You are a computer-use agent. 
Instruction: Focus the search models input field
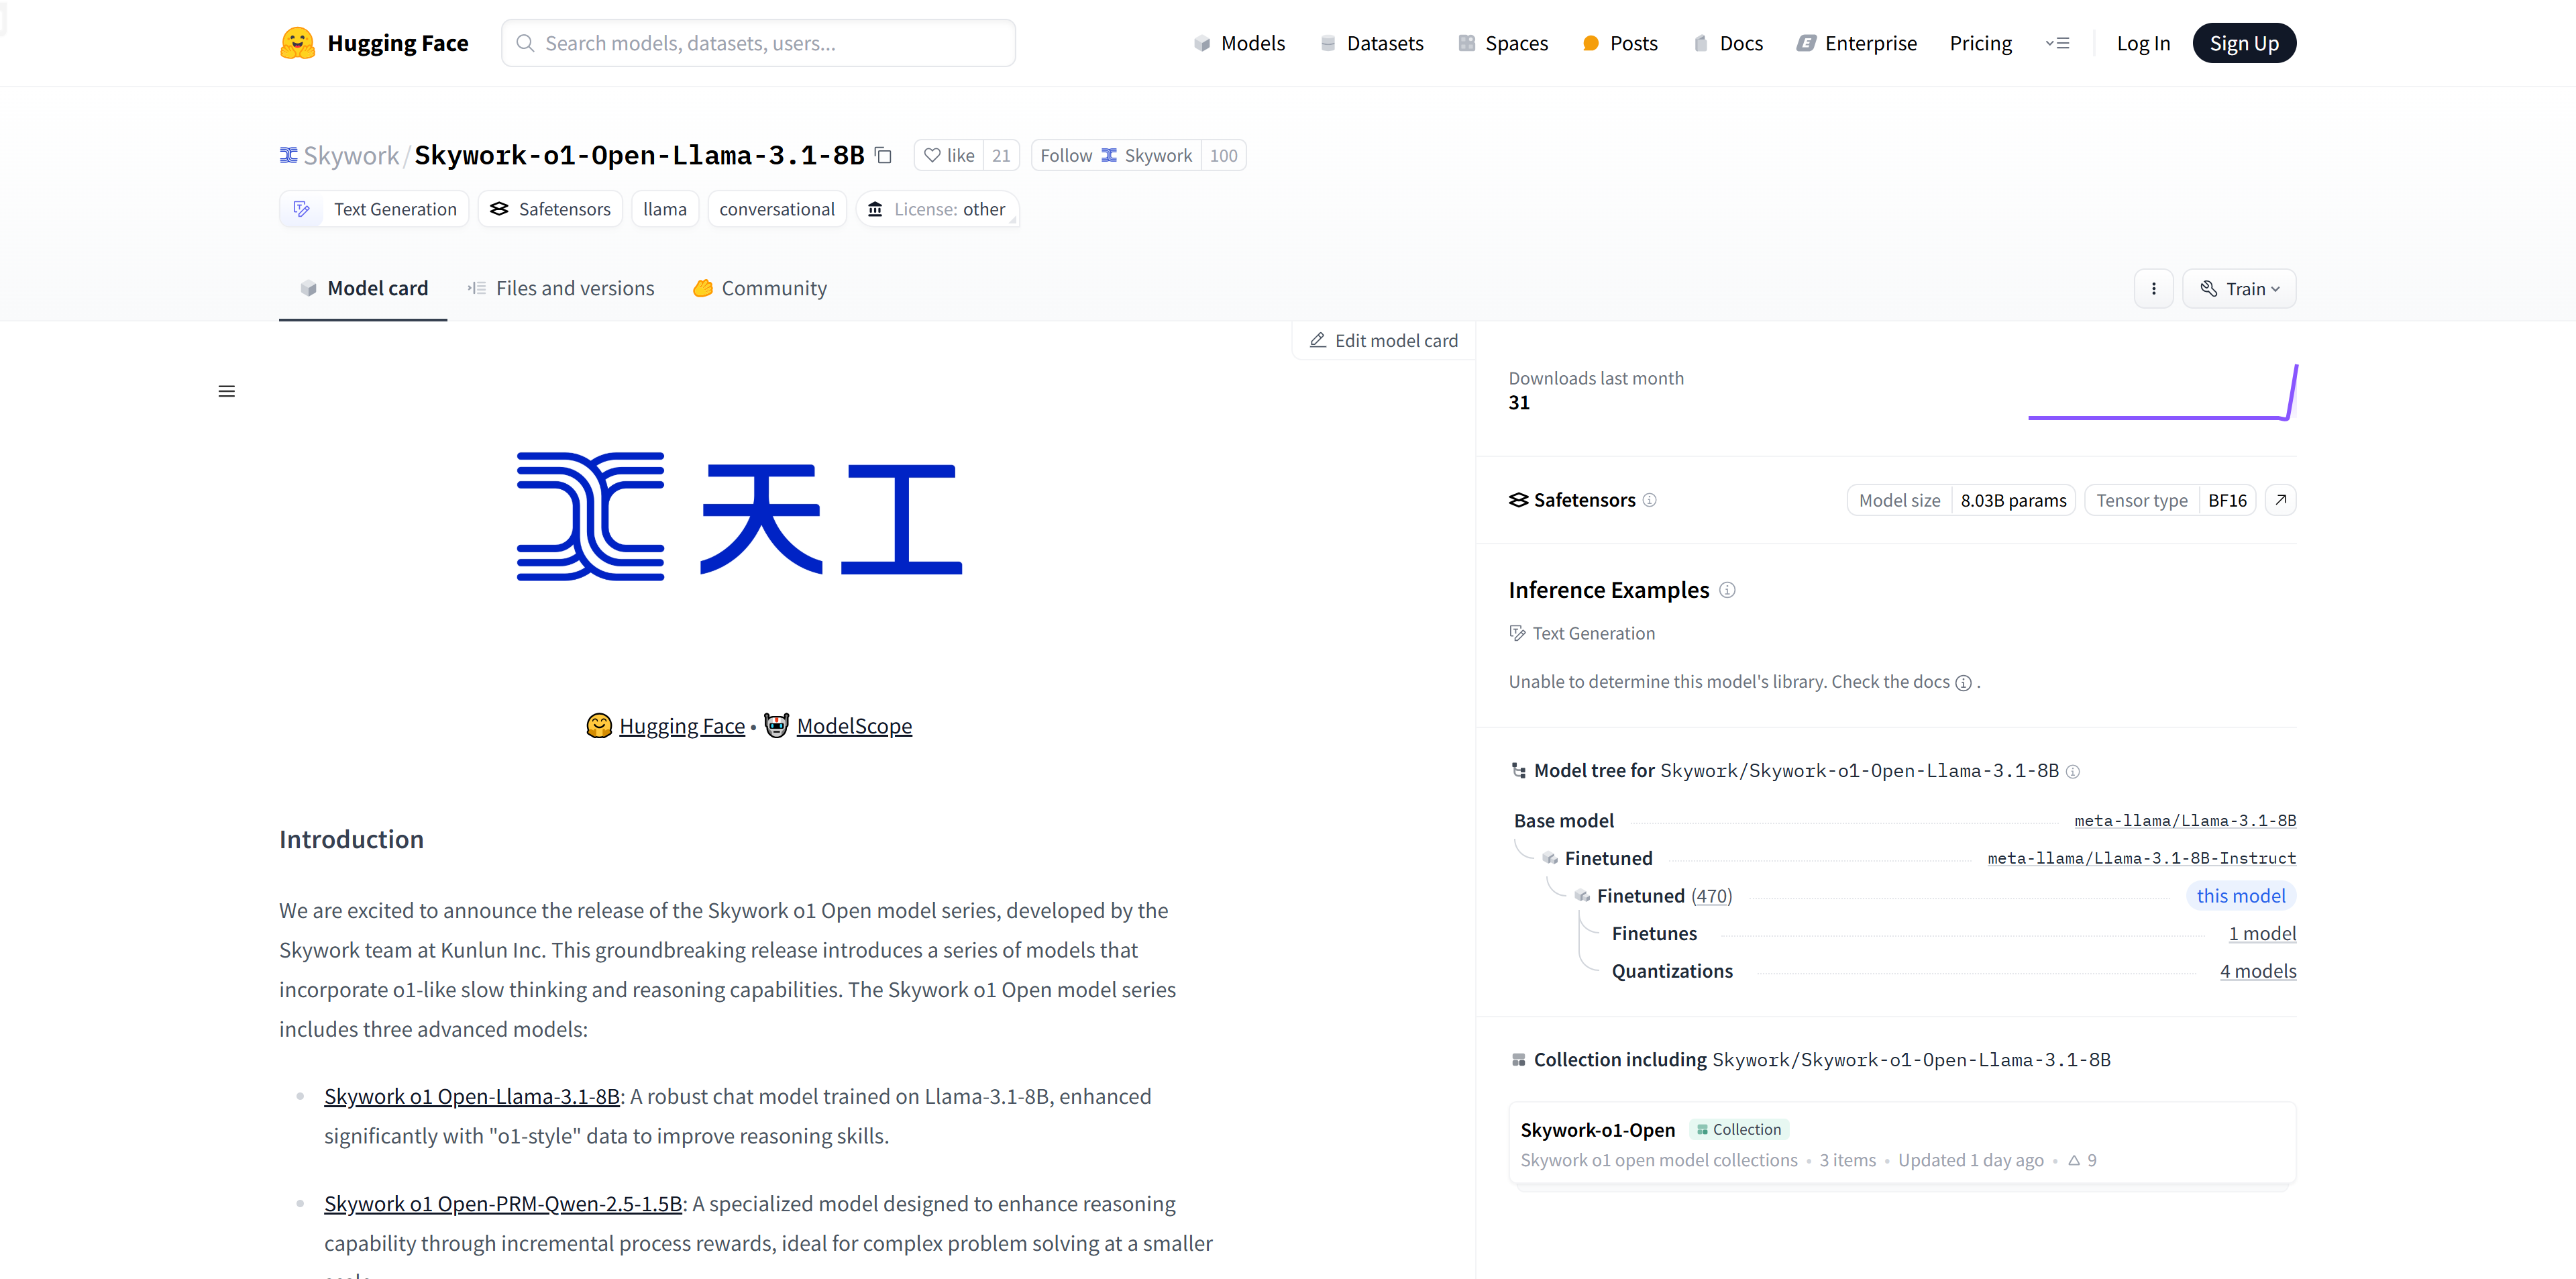tap(759, 43)
